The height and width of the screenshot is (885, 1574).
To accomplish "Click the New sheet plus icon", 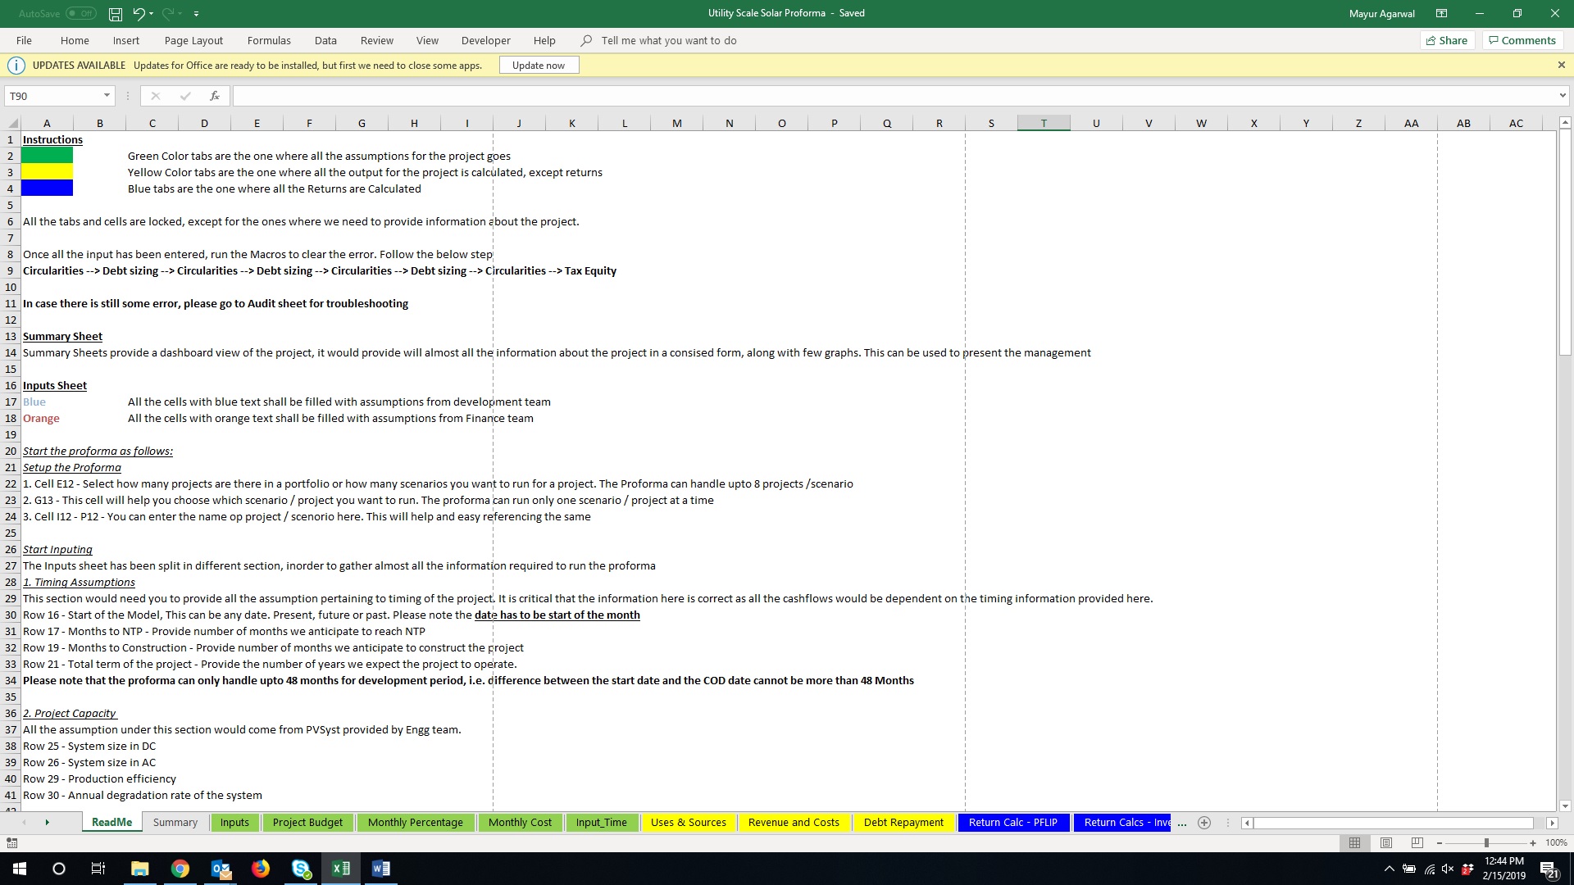I will (x=1204, y=823).
